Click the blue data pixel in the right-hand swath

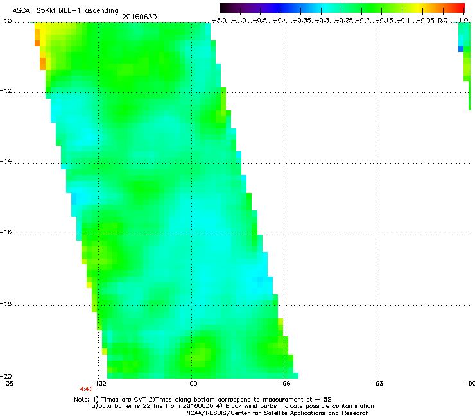(461, 49)
